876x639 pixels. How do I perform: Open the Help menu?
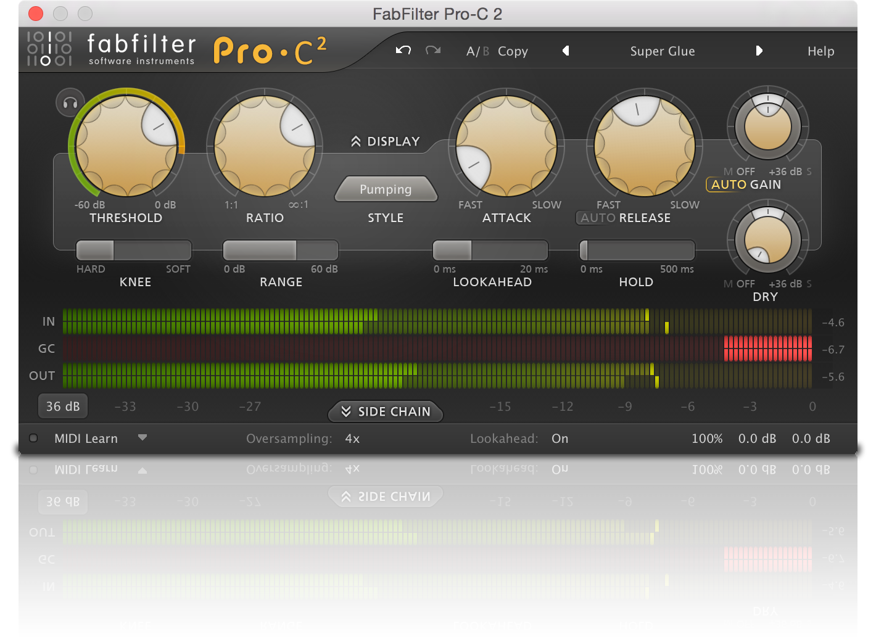[x=820, y=51]
